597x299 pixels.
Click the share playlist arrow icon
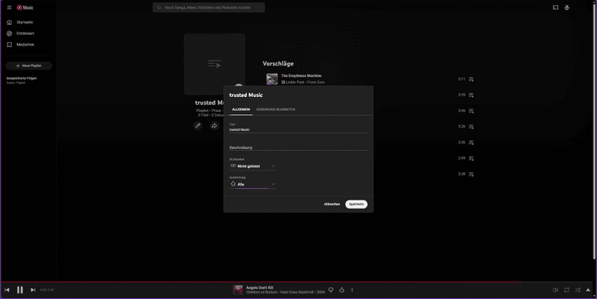point(215,126)
